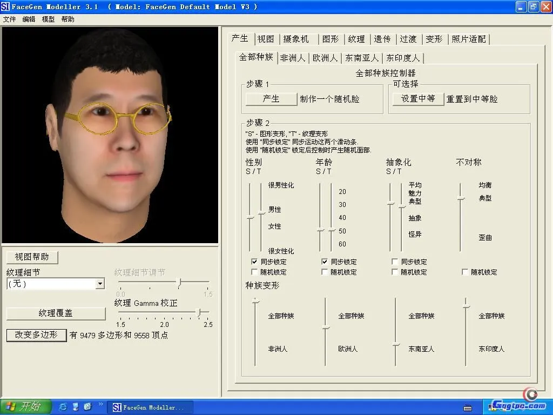
Task: Click 产生 button to generate random face
Action: tap(271, 99)
